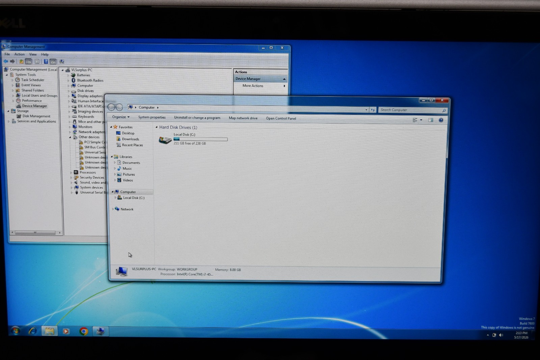Click the Bluetooth Radios device icon
540x360 pixels.
(x=74, y=80)
